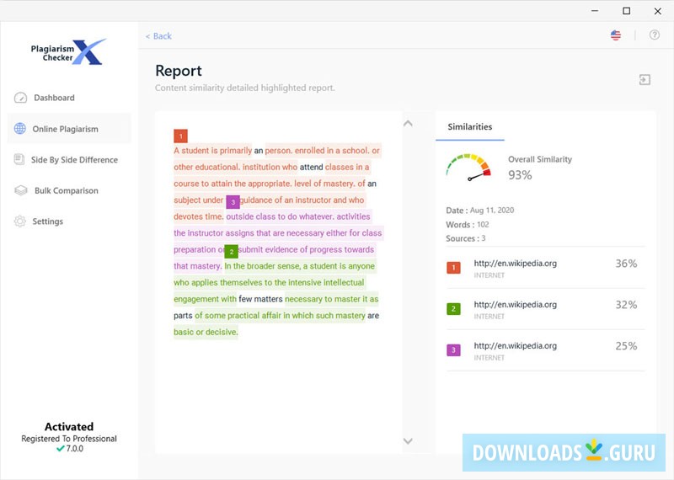Click the 32% similarity value

(x=626, y=305)
